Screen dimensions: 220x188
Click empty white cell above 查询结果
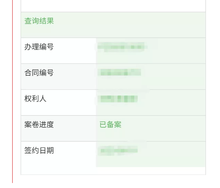click(113, 6)
